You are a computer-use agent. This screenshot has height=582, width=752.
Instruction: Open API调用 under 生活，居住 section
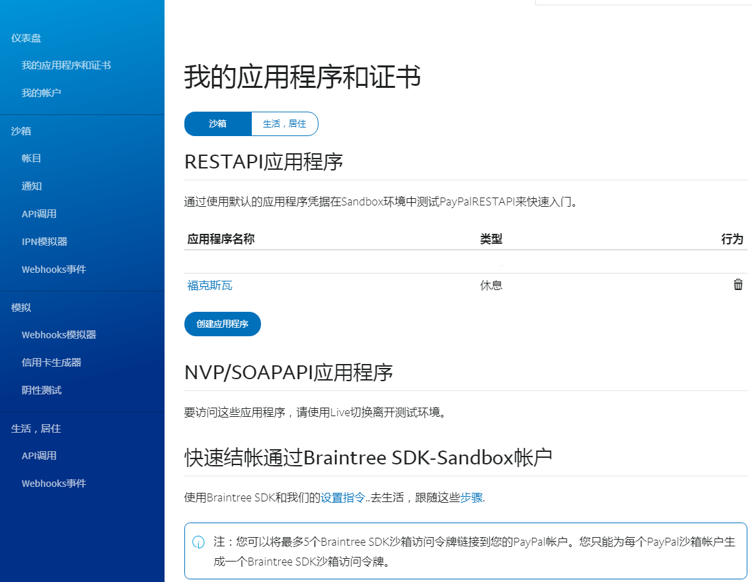pos(39,455)
